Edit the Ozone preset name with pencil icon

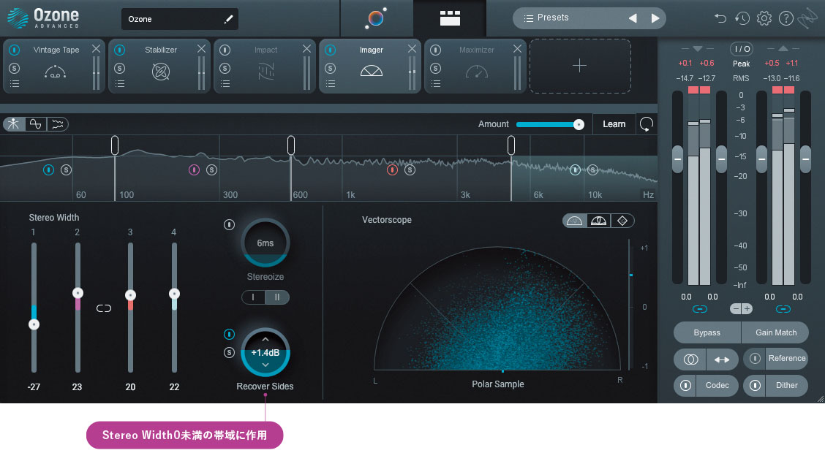coord(228,19)
